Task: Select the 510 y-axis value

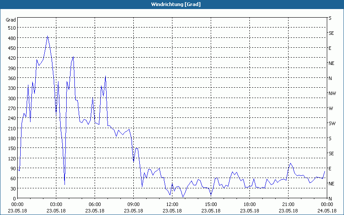Action: 12,28
